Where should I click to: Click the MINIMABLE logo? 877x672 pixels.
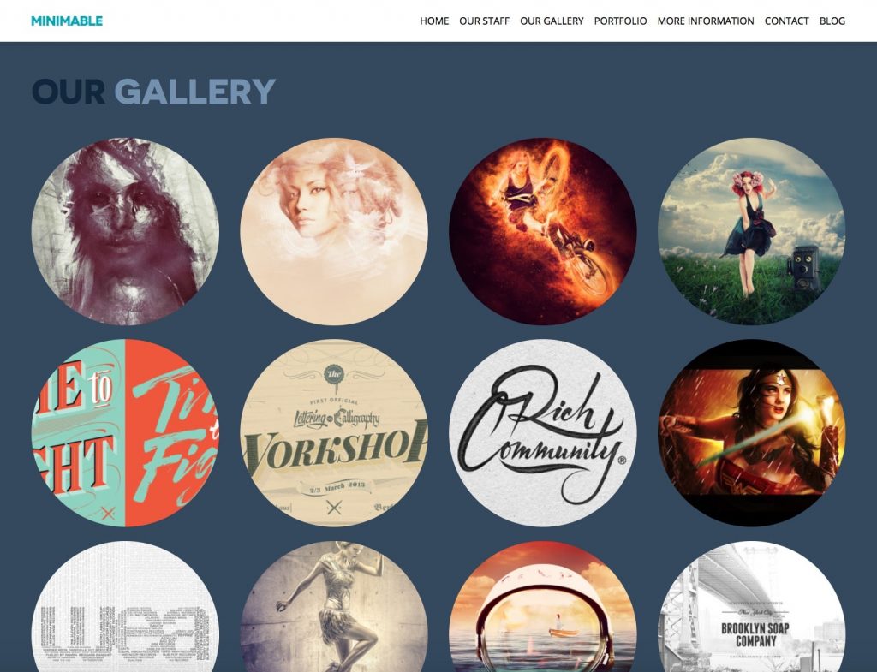point(67,21)
